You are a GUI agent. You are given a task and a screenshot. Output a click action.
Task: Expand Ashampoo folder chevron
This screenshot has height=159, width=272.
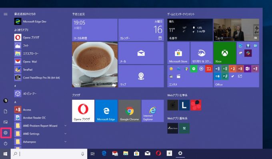(x=65, y=142)
